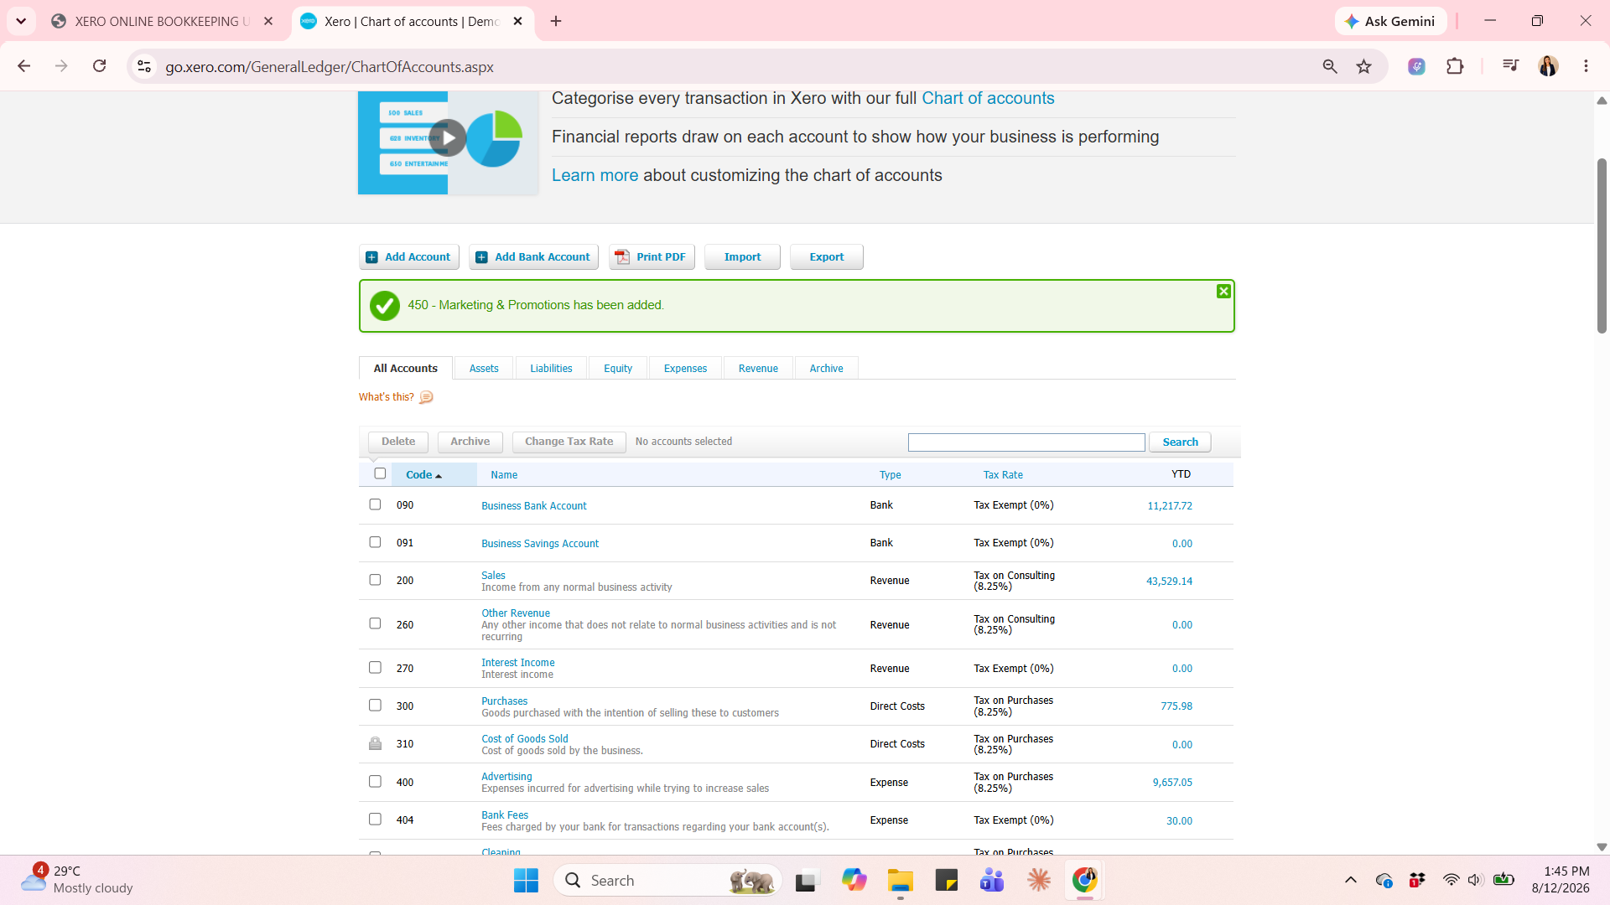Screen dimensions: 1610x905
Task: Open the Equity tab
Action: 618,369
